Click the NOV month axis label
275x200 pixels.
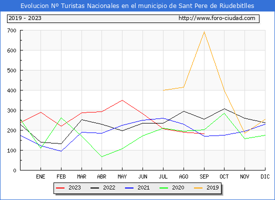[244, 176]
